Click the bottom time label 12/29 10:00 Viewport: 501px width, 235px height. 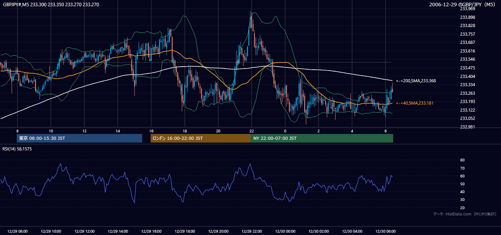tap(51, 231)
